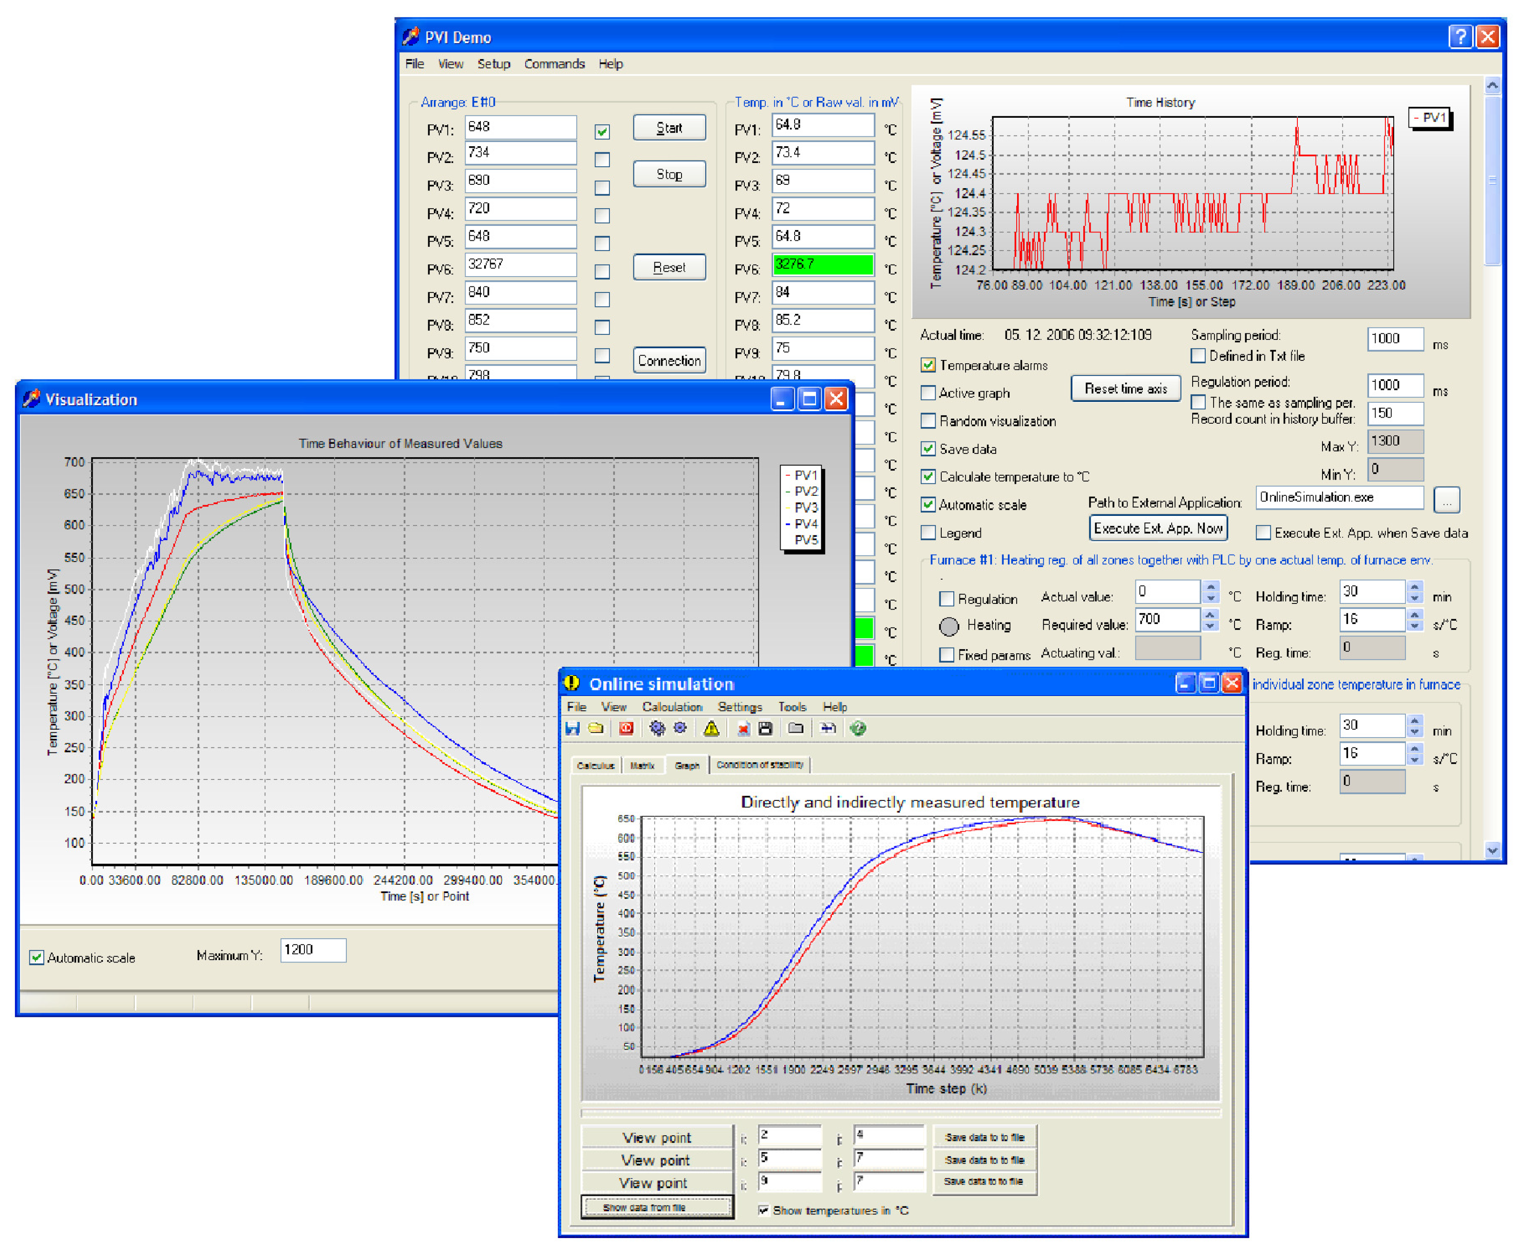1525x1253 pixels.
Task: Click the Maximum Y input field
Action: pyautogui.click(x=313, y=950)
